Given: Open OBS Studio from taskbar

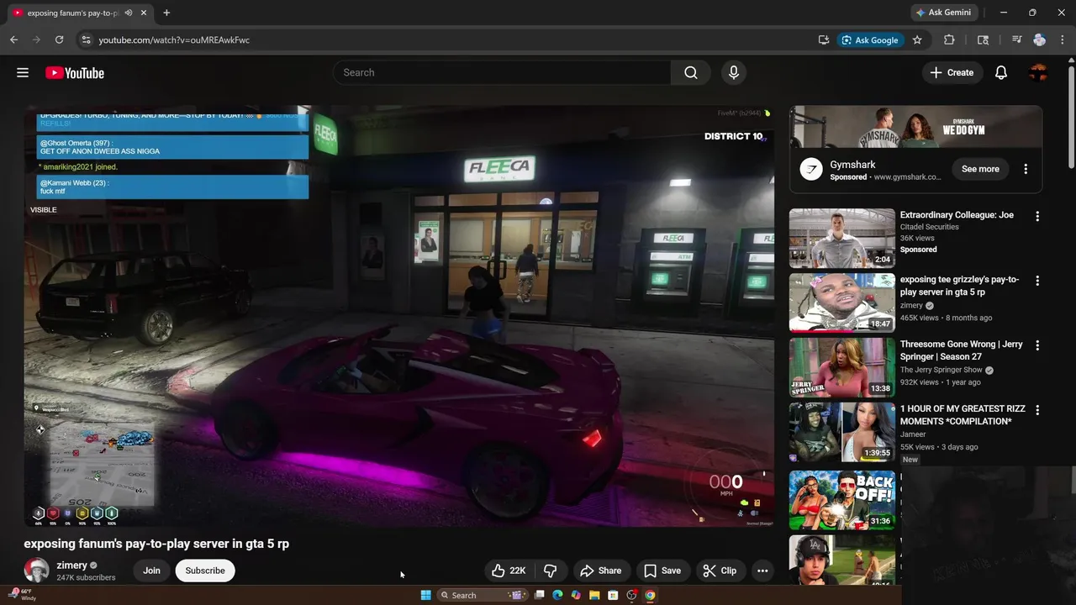Looking at the screenshot, I should [x=631, y=595].
